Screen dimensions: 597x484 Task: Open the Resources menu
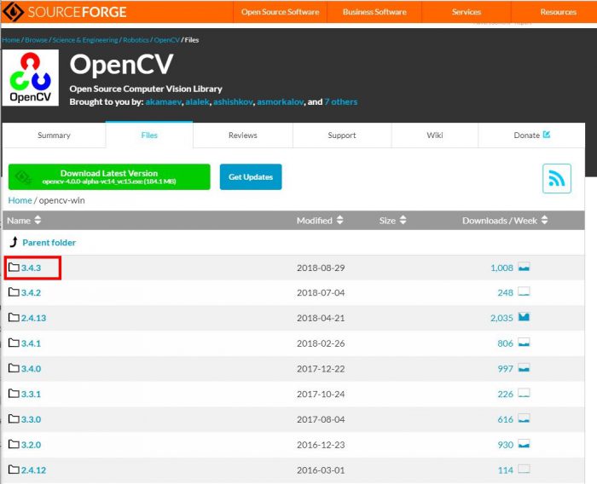558,12
